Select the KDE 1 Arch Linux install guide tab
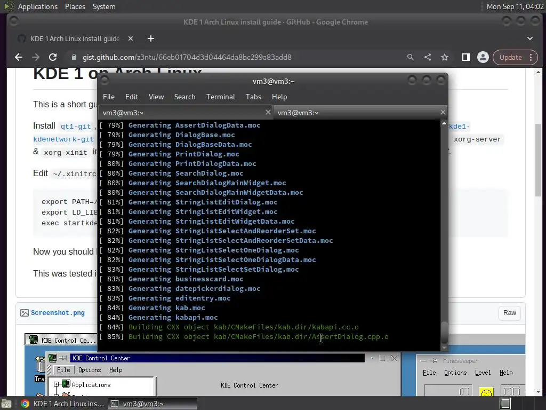This screenshot has height=410, width=546. pos(75,38)
